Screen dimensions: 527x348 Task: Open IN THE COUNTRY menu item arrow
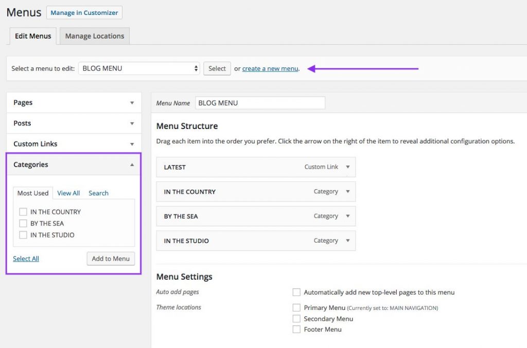(x=348, y=192)
